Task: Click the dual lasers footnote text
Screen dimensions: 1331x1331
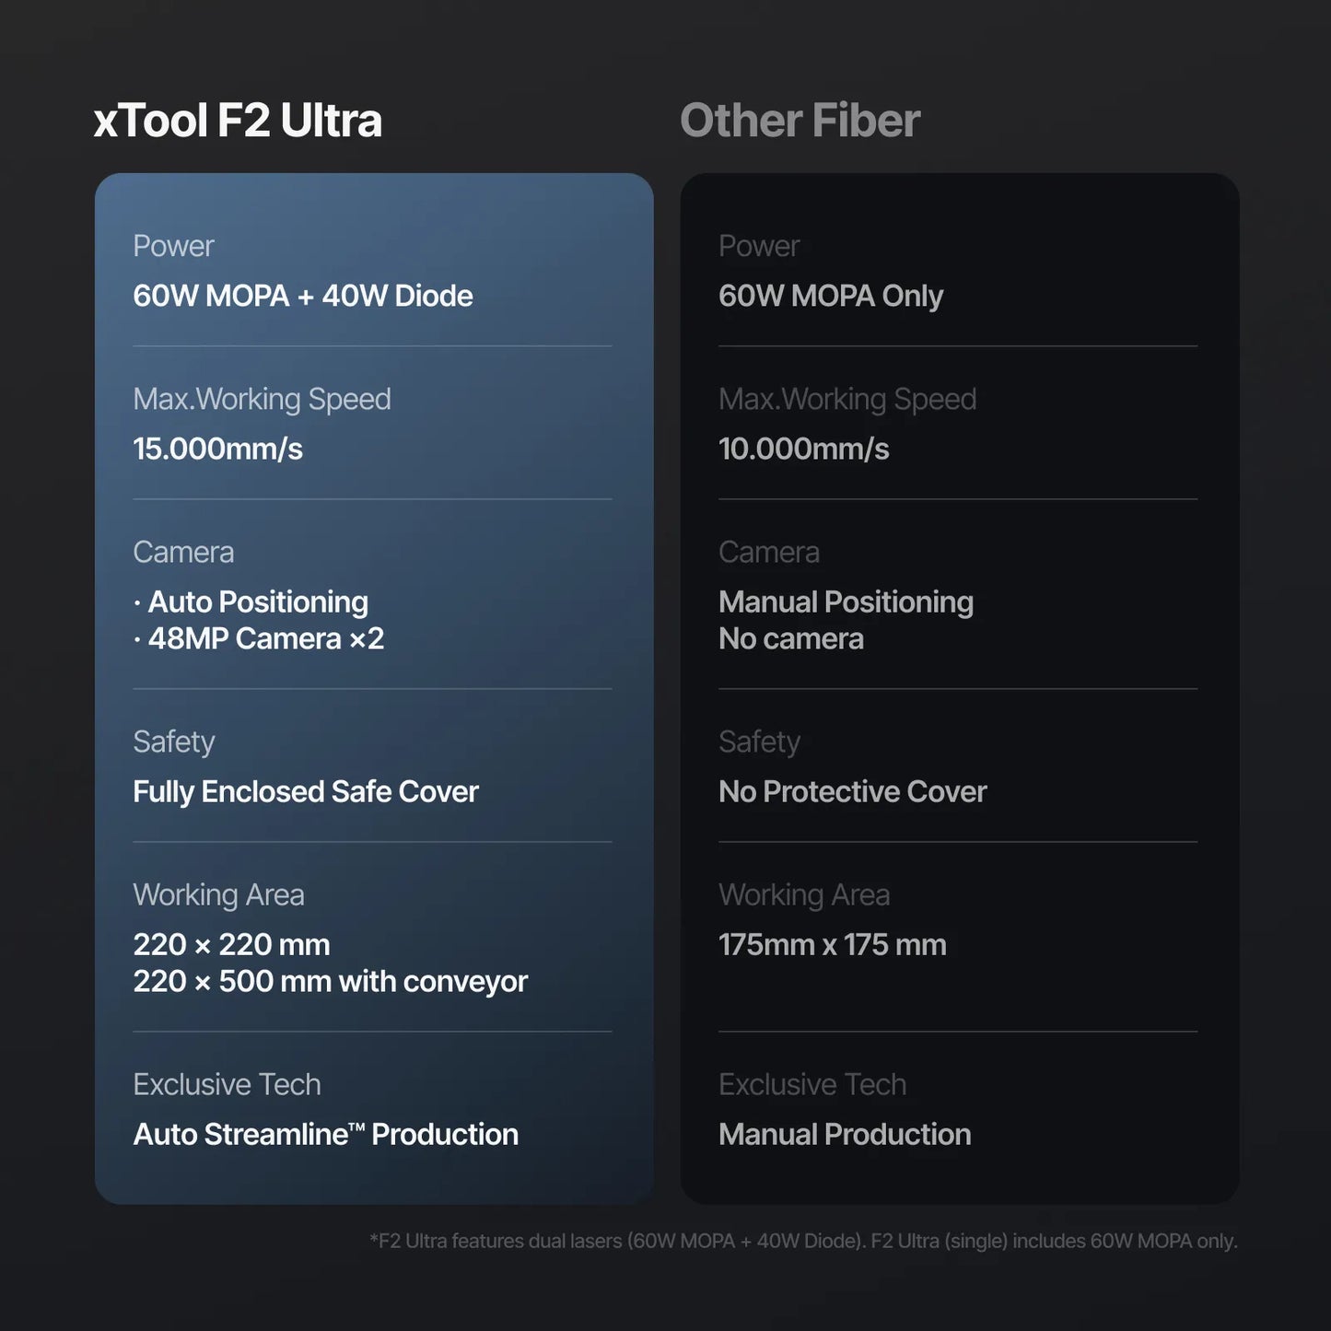Action: 803,1241
